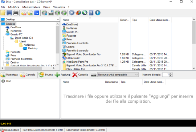This screenshot has width=196, height=132.
Task: Click the printer icon in the toolbar
Action: [16, 13]
